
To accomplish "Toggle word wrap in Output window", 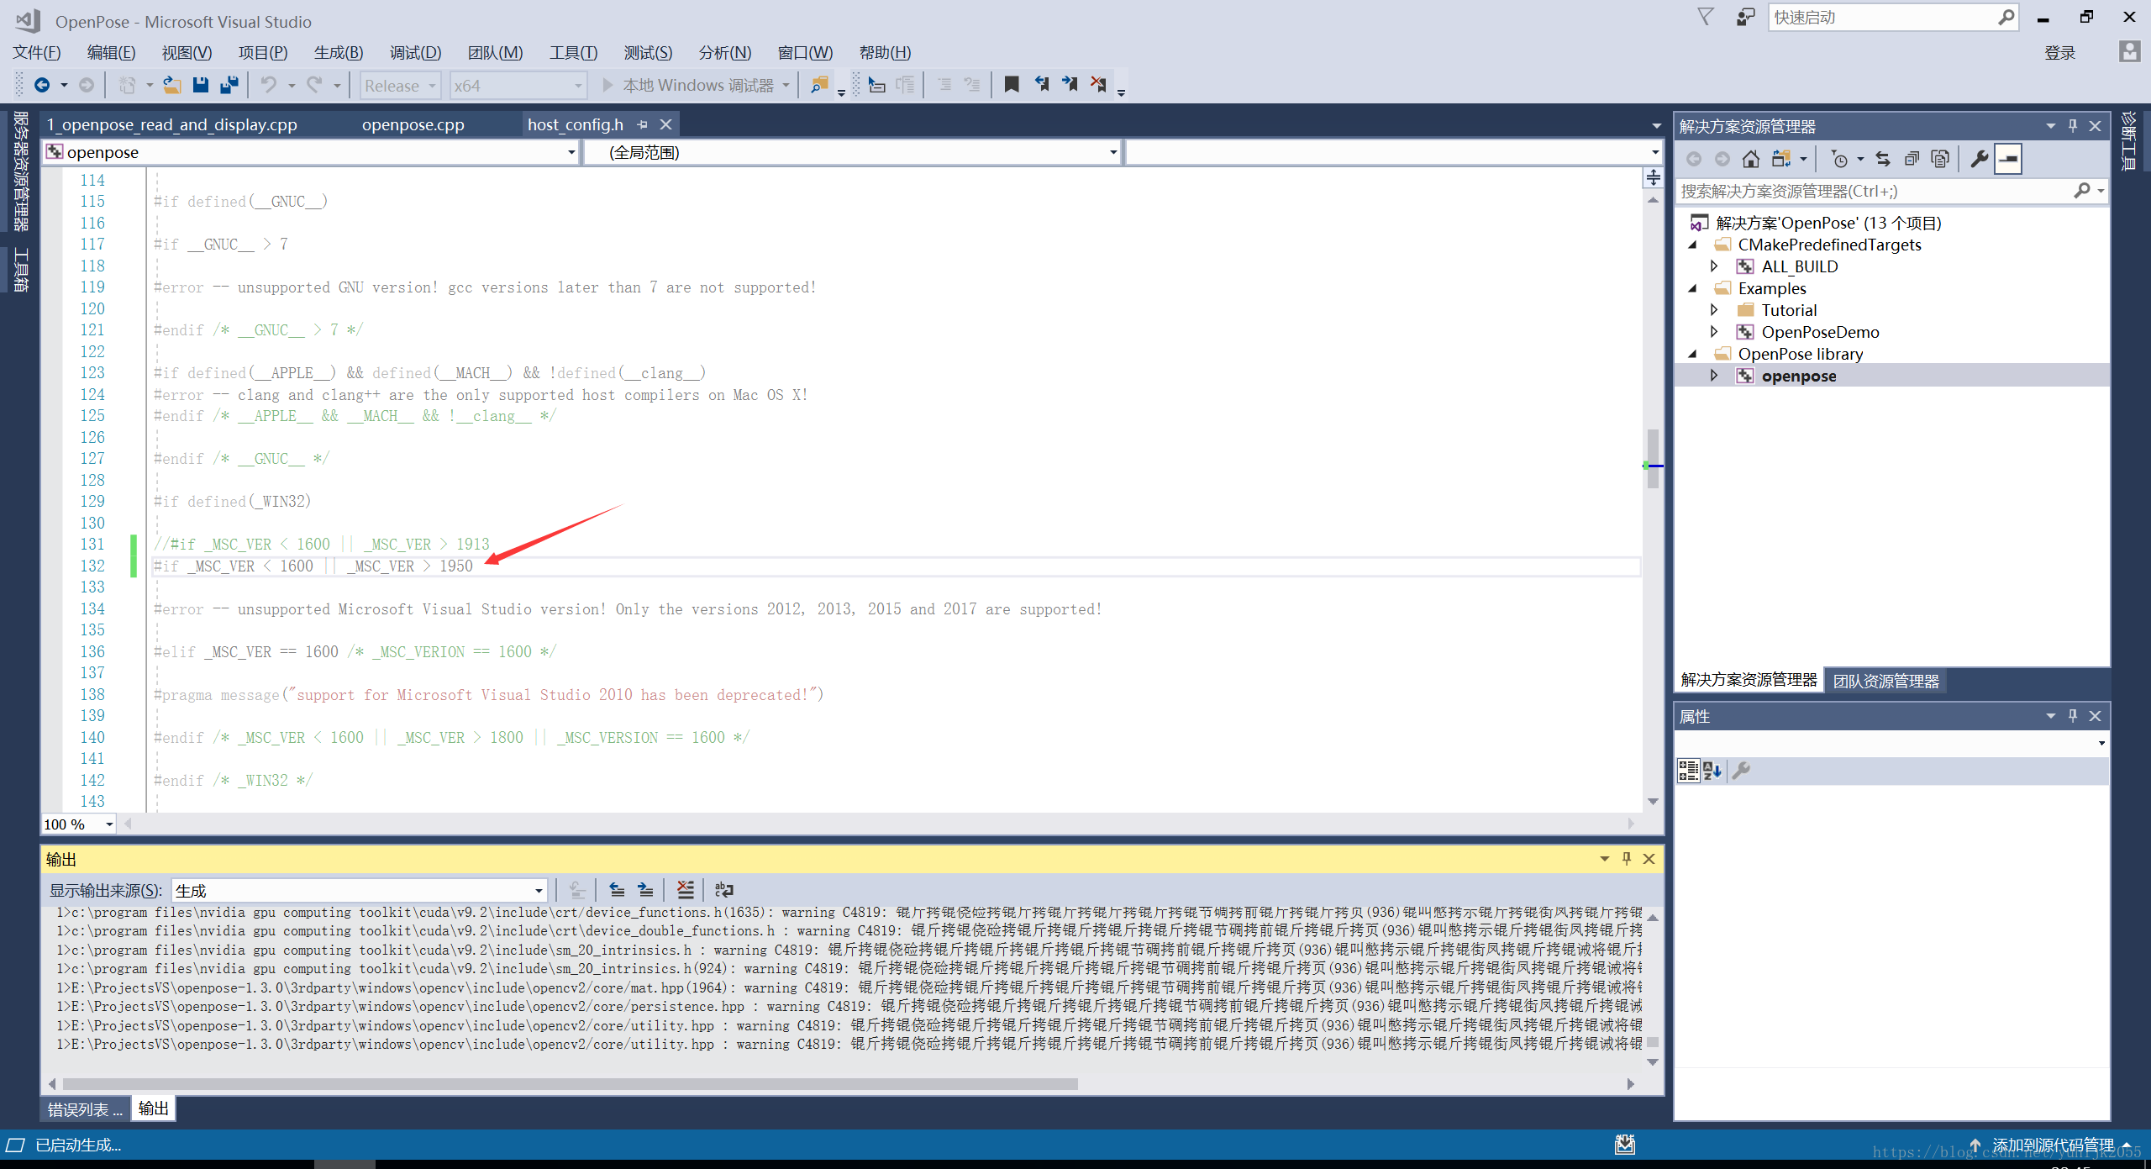I will (723, 890).
